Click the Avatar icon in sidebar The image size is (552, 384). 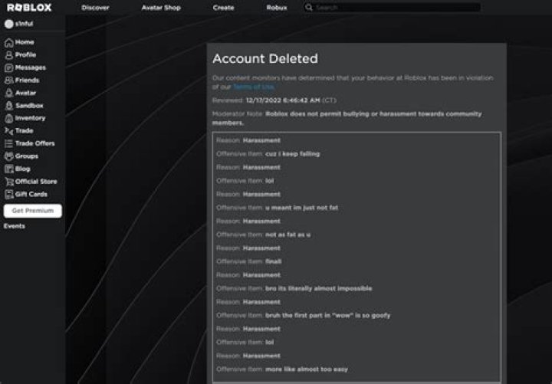[x=8, y=93]
